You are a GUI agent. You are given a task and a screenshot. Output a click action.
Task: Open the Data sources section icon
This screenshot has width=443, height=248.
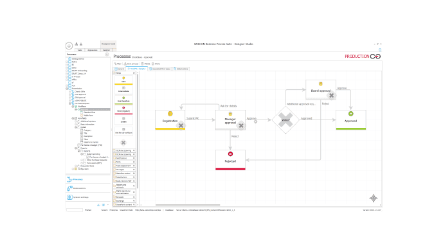(69, 188)
